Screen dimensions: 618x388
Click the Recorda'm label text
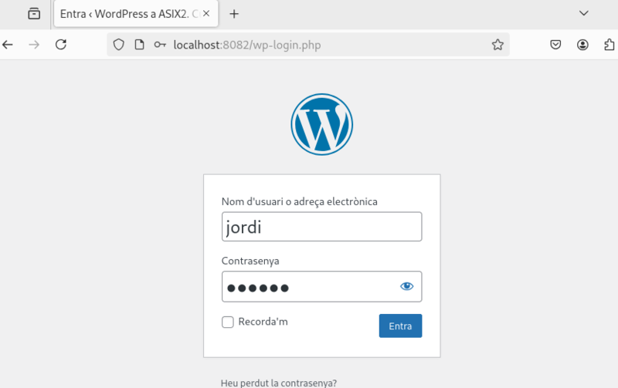[263, 322]
